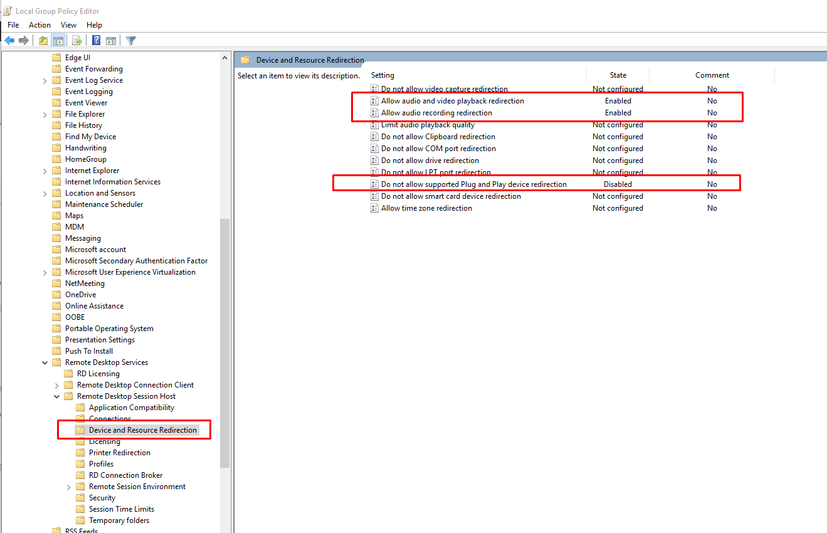The image size is (827, 533).
Task: Expand the Event Log Service node
Action: 45,81
